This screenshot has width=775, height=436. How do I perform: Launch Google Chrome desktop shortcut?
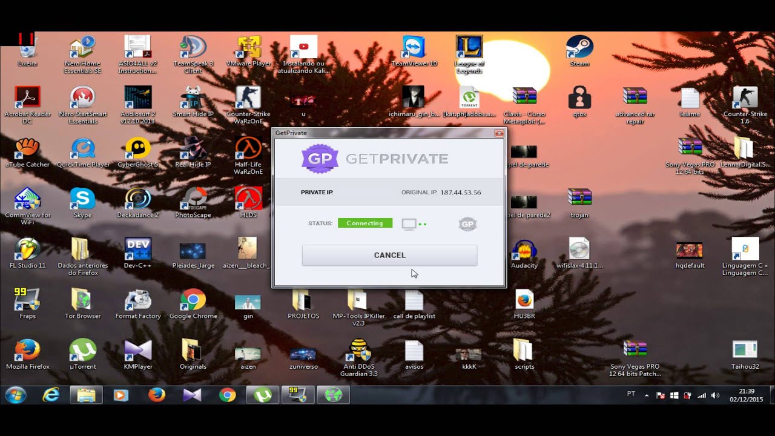coord(193,303)
